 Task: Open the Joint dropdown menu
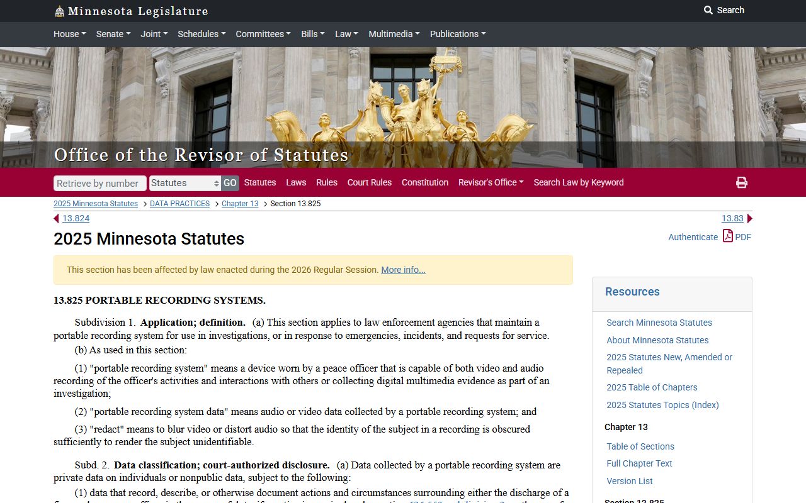[x=154, y=34]
